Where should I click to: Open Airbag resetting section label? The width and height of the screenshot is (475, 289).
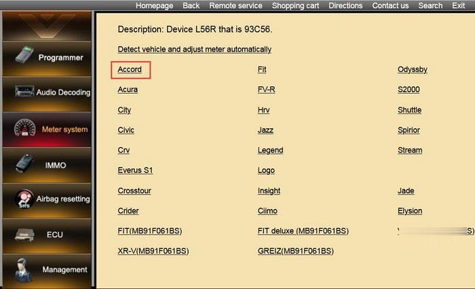point(63,199)
